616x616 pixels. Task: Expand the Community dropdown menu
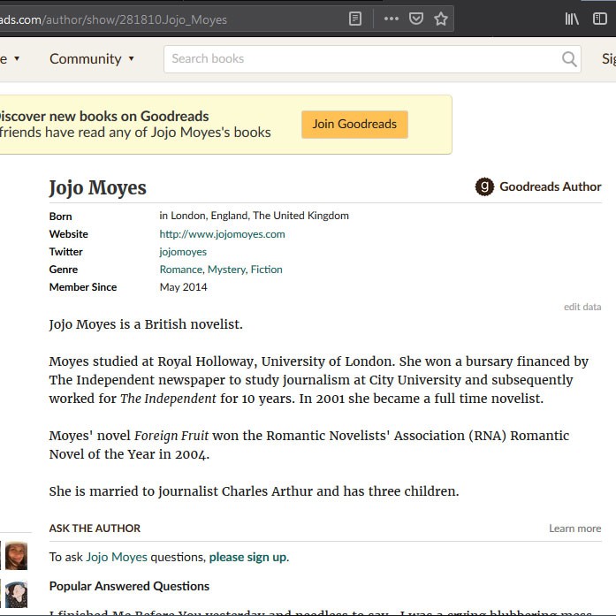coord(92,59)
